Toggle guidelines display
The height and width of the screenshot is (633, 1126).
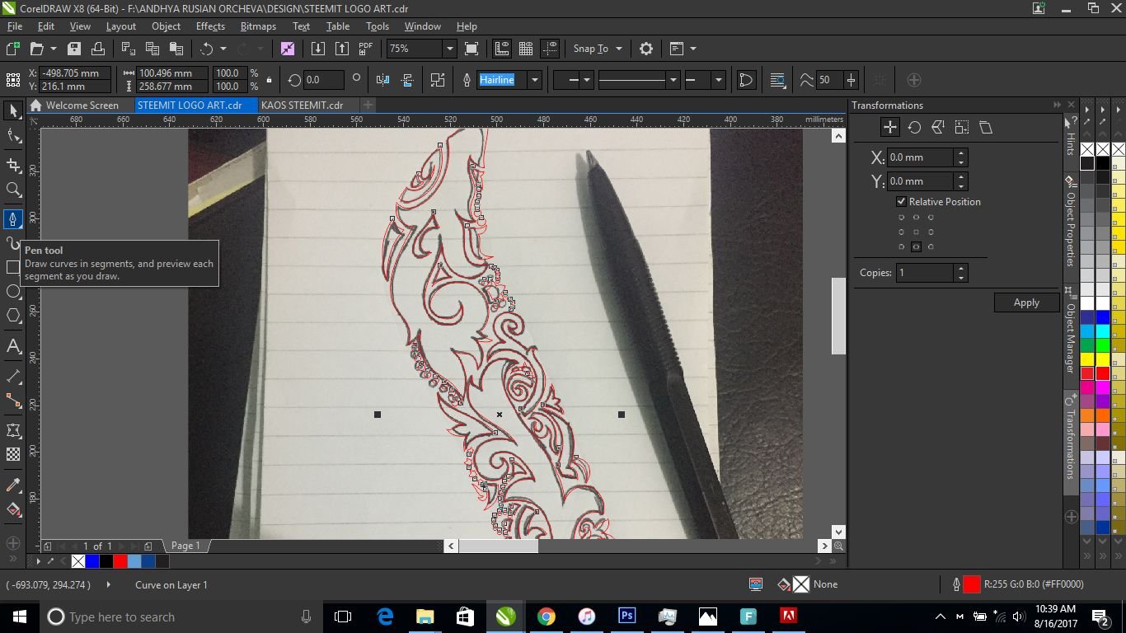(551, 49)
